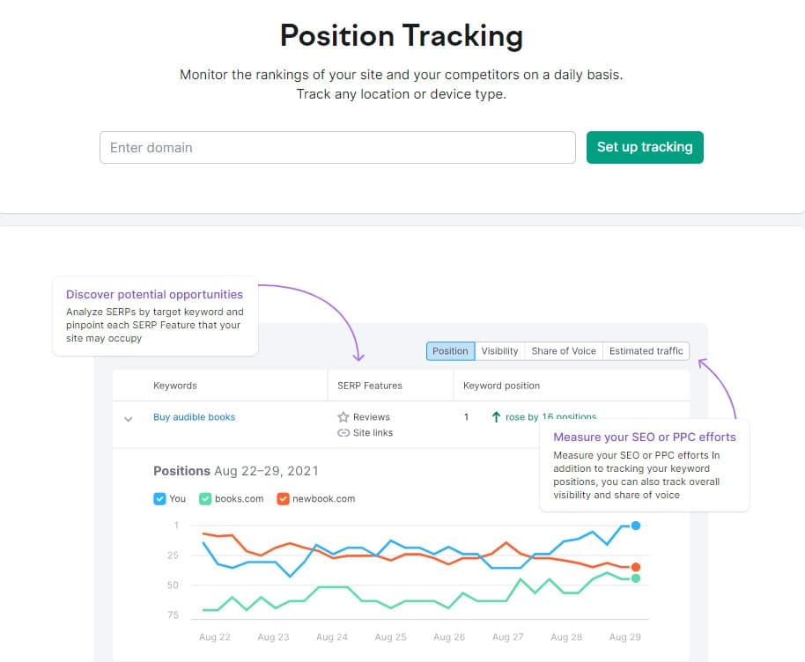Viewport: 805px width, 662px height.
Task: Click the green rose-by arrow icon
Action: point(496,417)
